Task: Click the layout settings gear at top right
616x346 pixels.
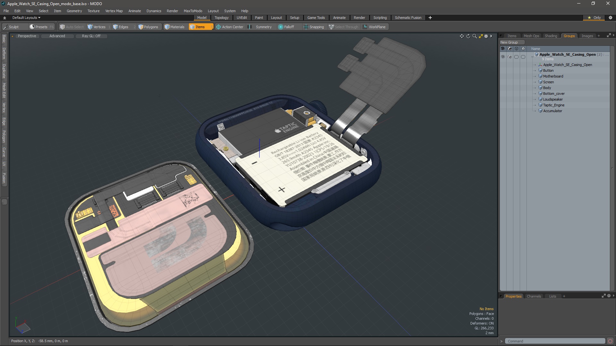Action: click(611, 18)
